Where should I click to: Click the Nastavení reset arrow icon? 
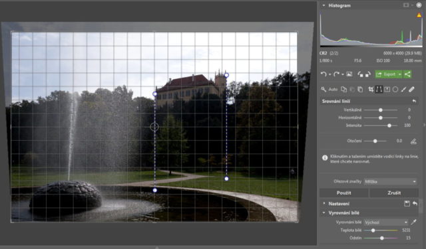pos(415,203)
